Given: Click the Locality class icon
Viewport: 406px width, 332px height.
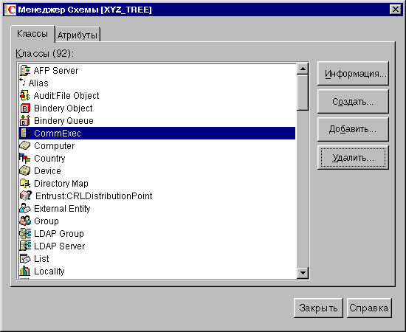Looking at the screenshot, I should coord(25,271).
